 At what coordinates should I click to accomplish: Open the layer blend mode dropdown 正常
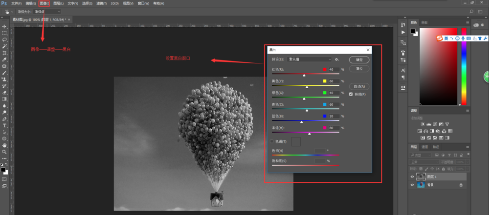(424, 162)
